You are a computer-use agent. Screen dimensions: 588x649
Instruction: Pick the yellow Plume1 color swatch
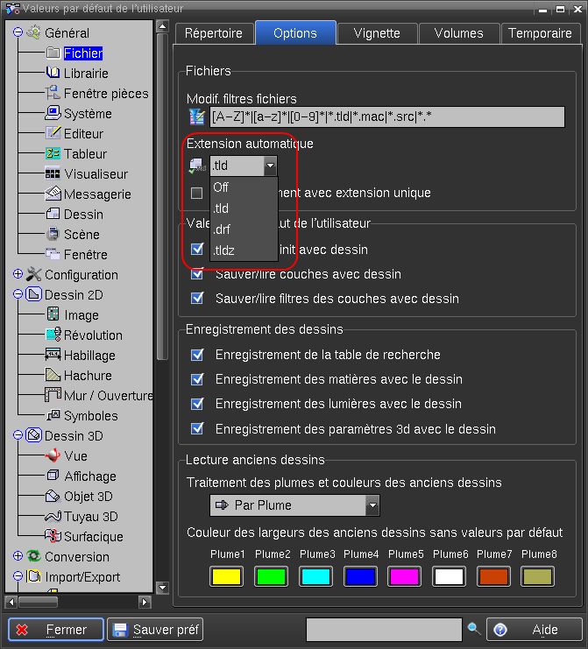pyautogui.click(x=228, y=576)
